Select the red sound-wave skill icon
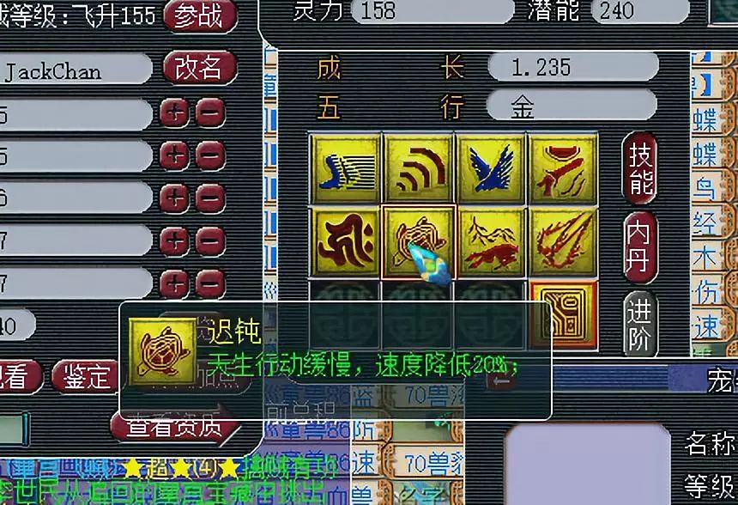Viewport: 738px width, 505px height. 418,168
